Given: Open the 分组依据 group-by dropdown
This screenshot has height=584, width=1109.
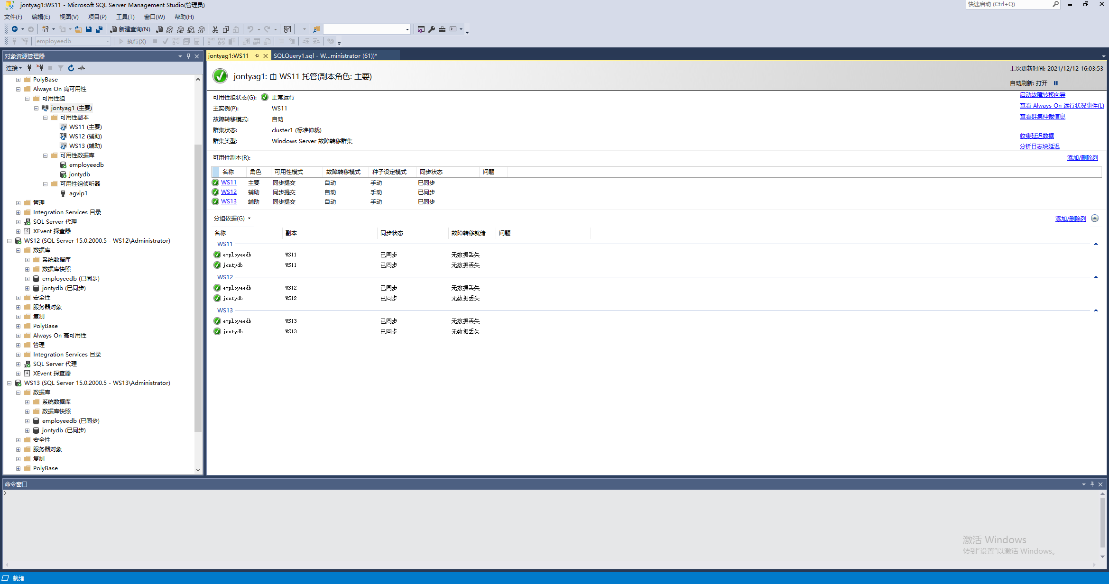Looking at the screenshot, I should (x=232, y=219).
